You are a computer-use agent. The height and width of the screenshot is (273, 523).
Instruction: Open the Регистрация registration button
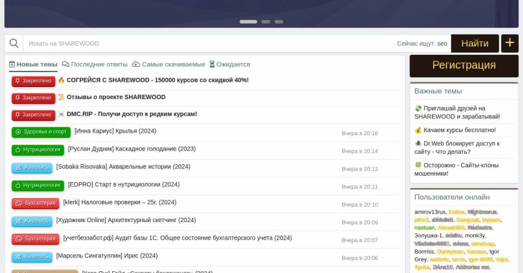click(x=464, y=65)
